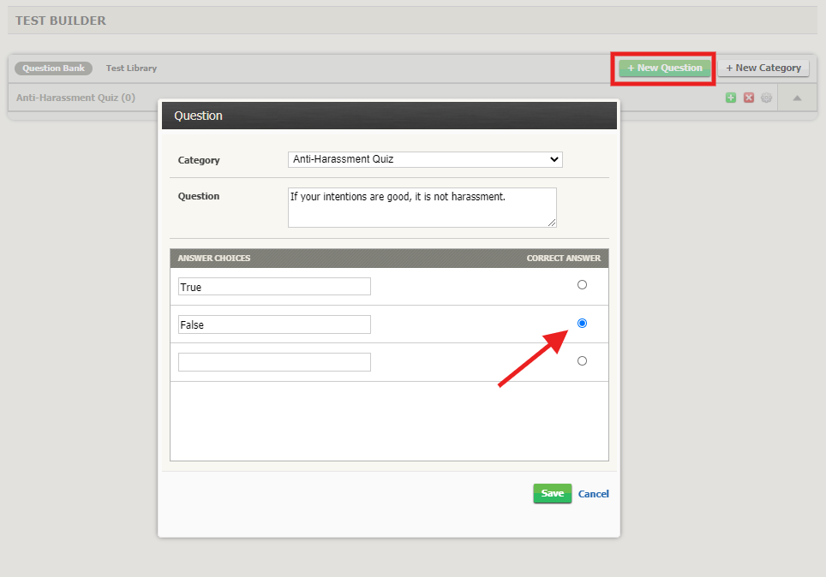This screenshot has height=577, width=826.
Task: Click the True answer choice field
Action: point(273,286)
